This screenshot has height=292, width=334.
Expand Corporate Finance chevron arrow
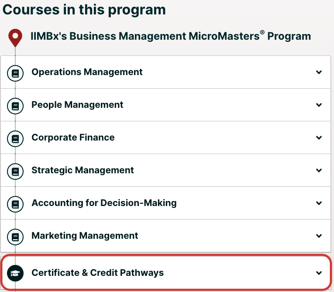click(319, 137)
